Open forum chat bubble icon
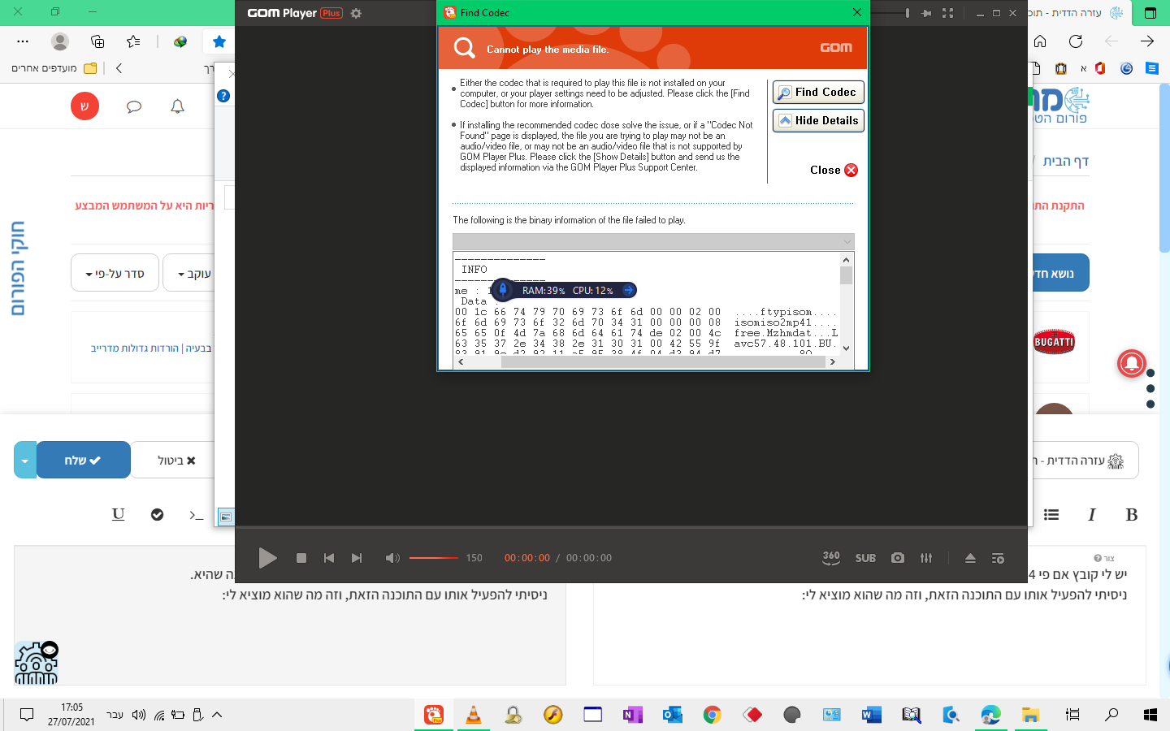The image size is (1170, 731). [x=134, y=106]
